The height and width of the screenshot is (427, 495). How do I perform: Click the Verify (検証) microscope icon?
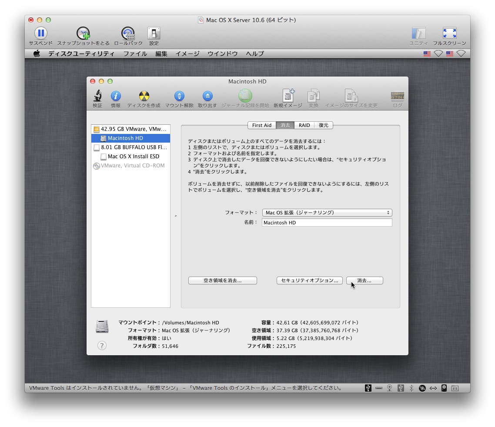click(x=97, y=96)
